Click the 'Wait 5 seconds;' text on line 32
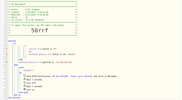Image resolution: width=182 pixels, height=100 pixels. (x=35, y=86)
